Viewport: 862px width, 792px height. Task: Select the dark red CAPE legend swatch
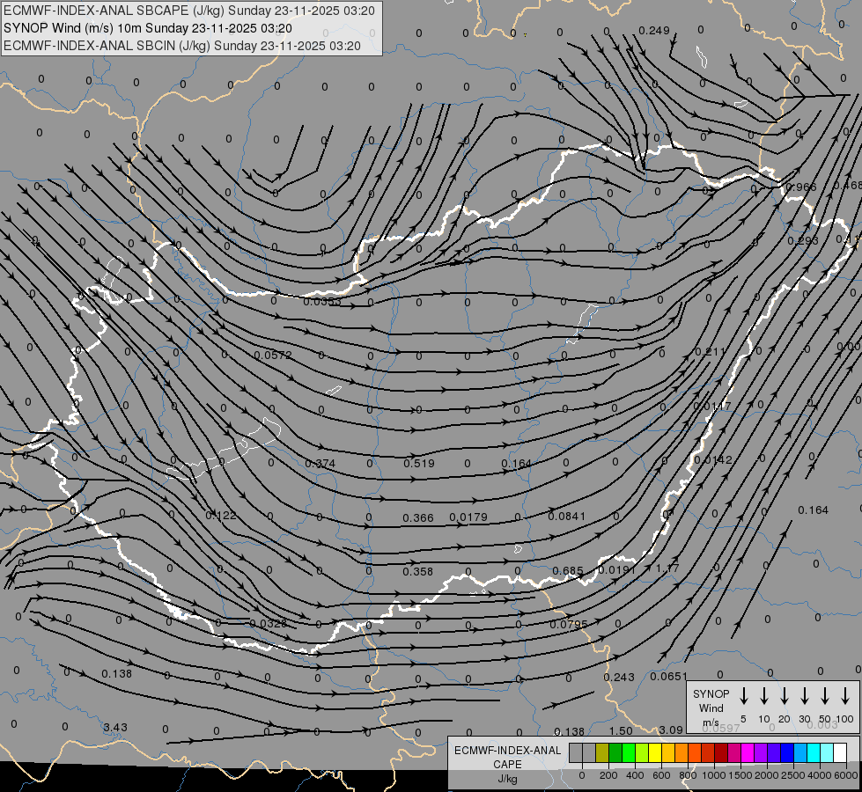pyautogui.click(x=721, y=752)
